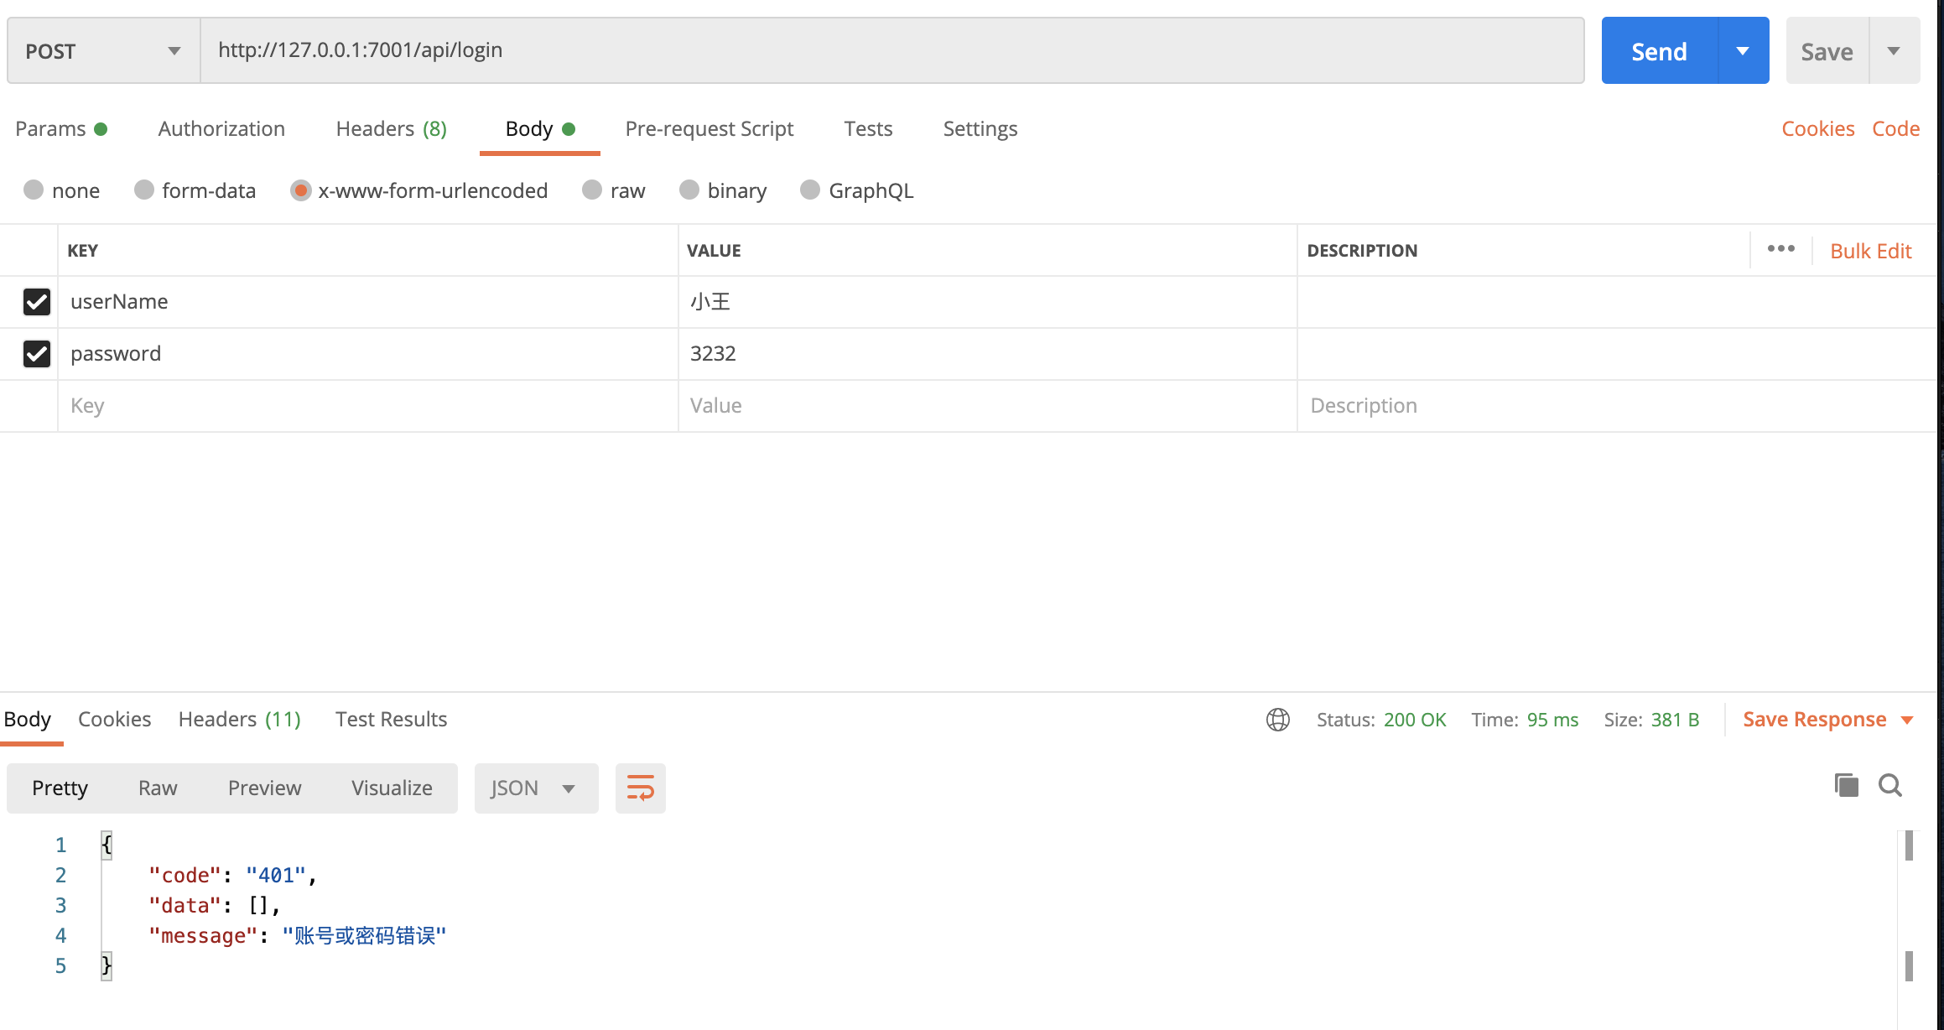This screenshot has height=1030, width=1944.
Task: Open the Pre-request Script tab
Action: pos(709,129)
